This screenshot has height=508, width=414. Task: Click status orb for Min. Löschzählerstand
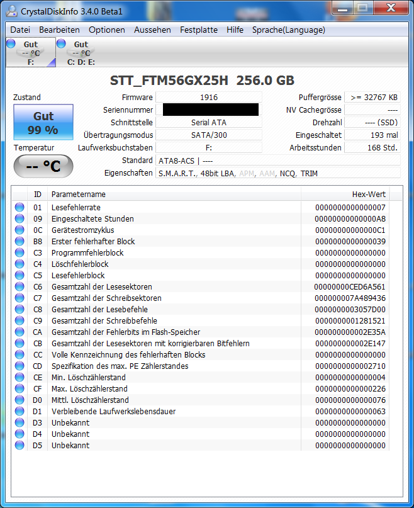(20, 377)
